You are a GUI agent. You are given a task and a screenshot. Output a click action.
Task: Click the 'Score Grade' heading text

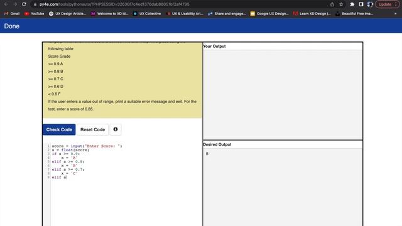point(59,56)
